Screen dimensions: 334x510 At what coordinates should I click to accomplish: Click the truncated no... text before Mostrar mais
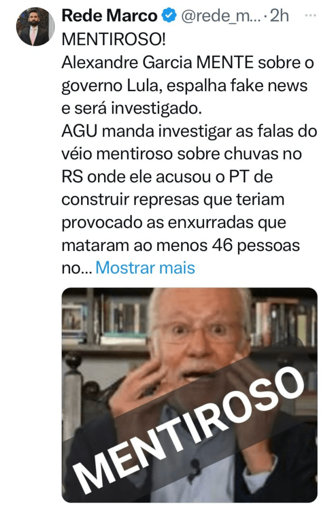[x=77, y=268]
